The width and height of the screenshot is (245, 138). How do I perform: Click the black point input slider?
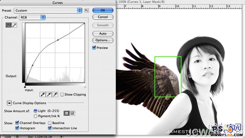(25, 87)
